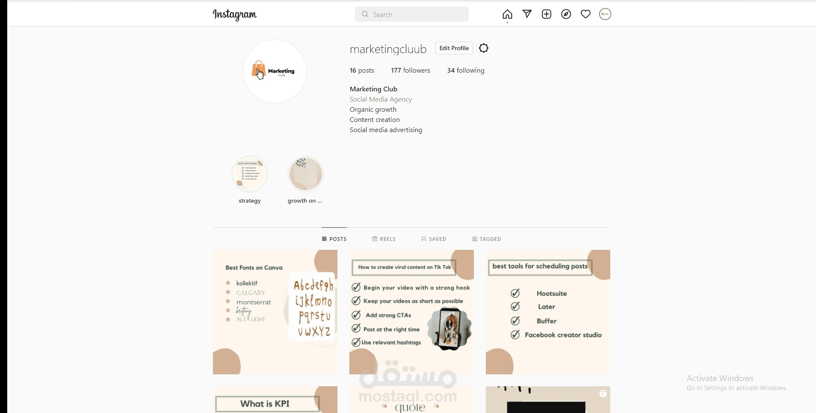The image size is (816, 413).
Task: Click the 16 posts count
Action: pos(362,71)
